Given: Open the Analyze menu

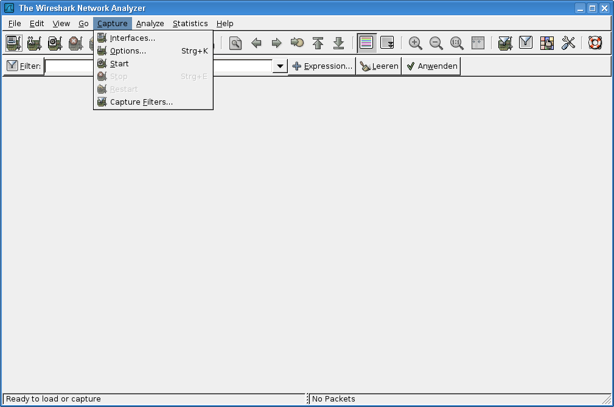Looking at the screenshot, I should 150,24.
